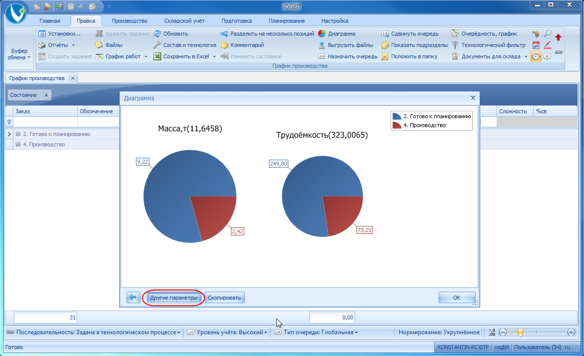This screenshot has height=356, width=584.
Task: Expand the '4. Производство' group row
Action: (x=18, y=144)
